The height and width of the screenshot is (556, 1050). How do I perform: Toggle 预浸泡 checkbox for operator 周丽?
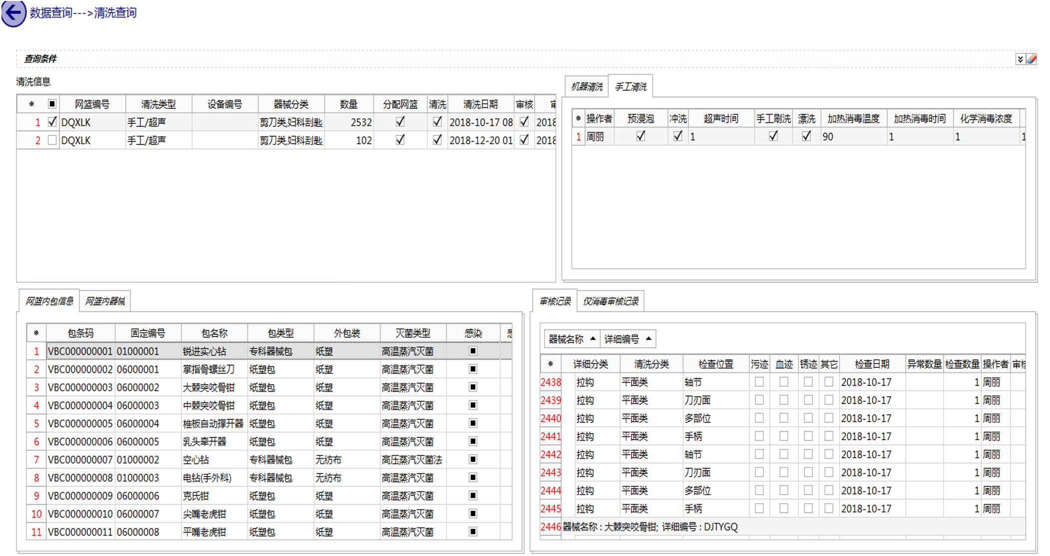tap(641, 136)
